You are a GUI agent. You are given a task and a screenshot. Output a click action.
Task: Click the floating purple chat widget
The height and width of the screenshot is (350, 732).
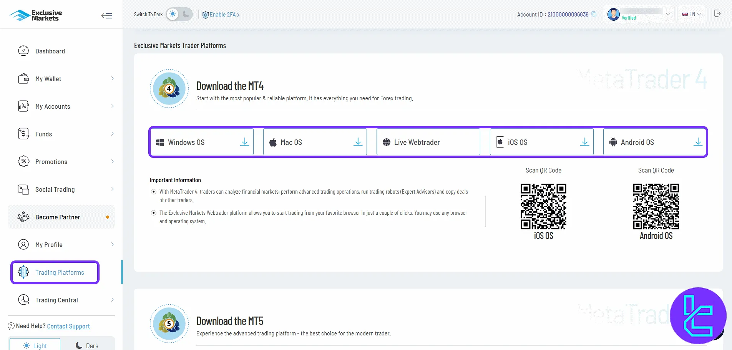pyautogui.click(x=698, y=316)
